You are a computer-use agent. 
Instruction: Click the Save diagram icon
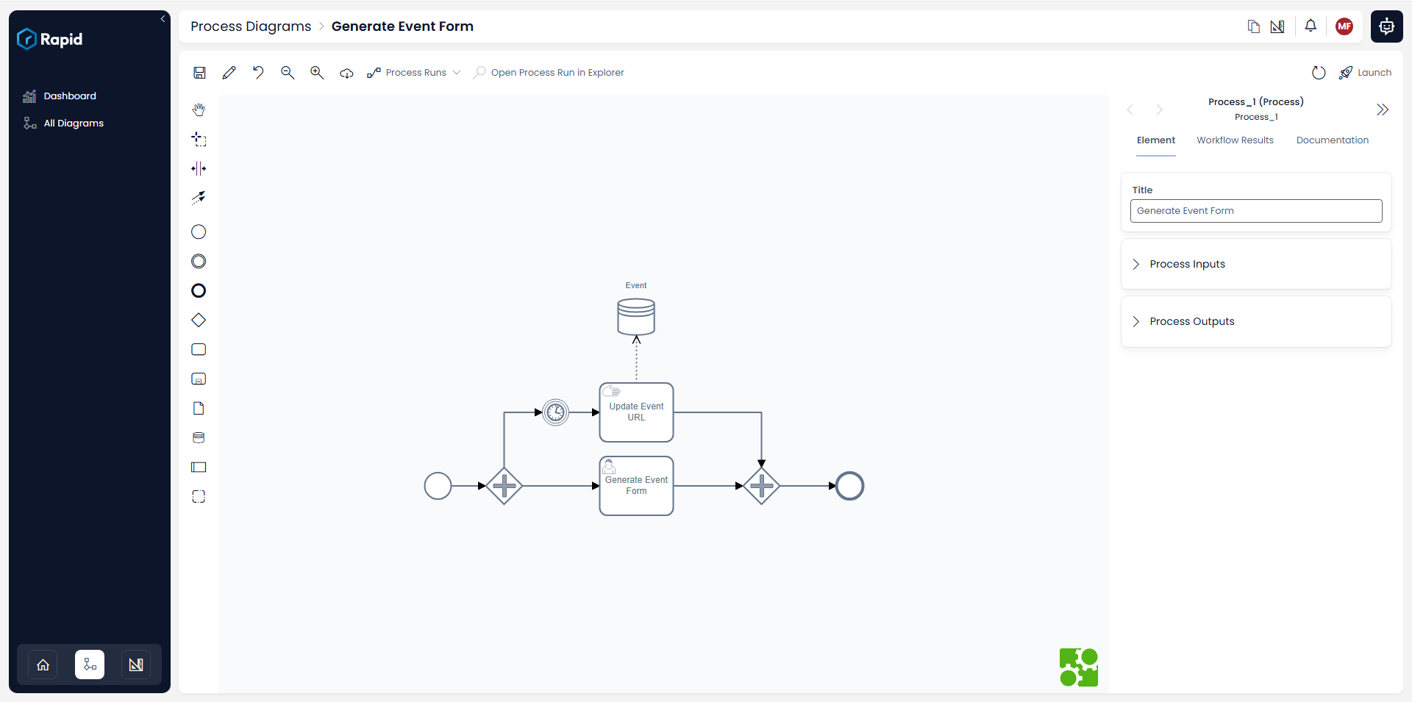[199, 73]
